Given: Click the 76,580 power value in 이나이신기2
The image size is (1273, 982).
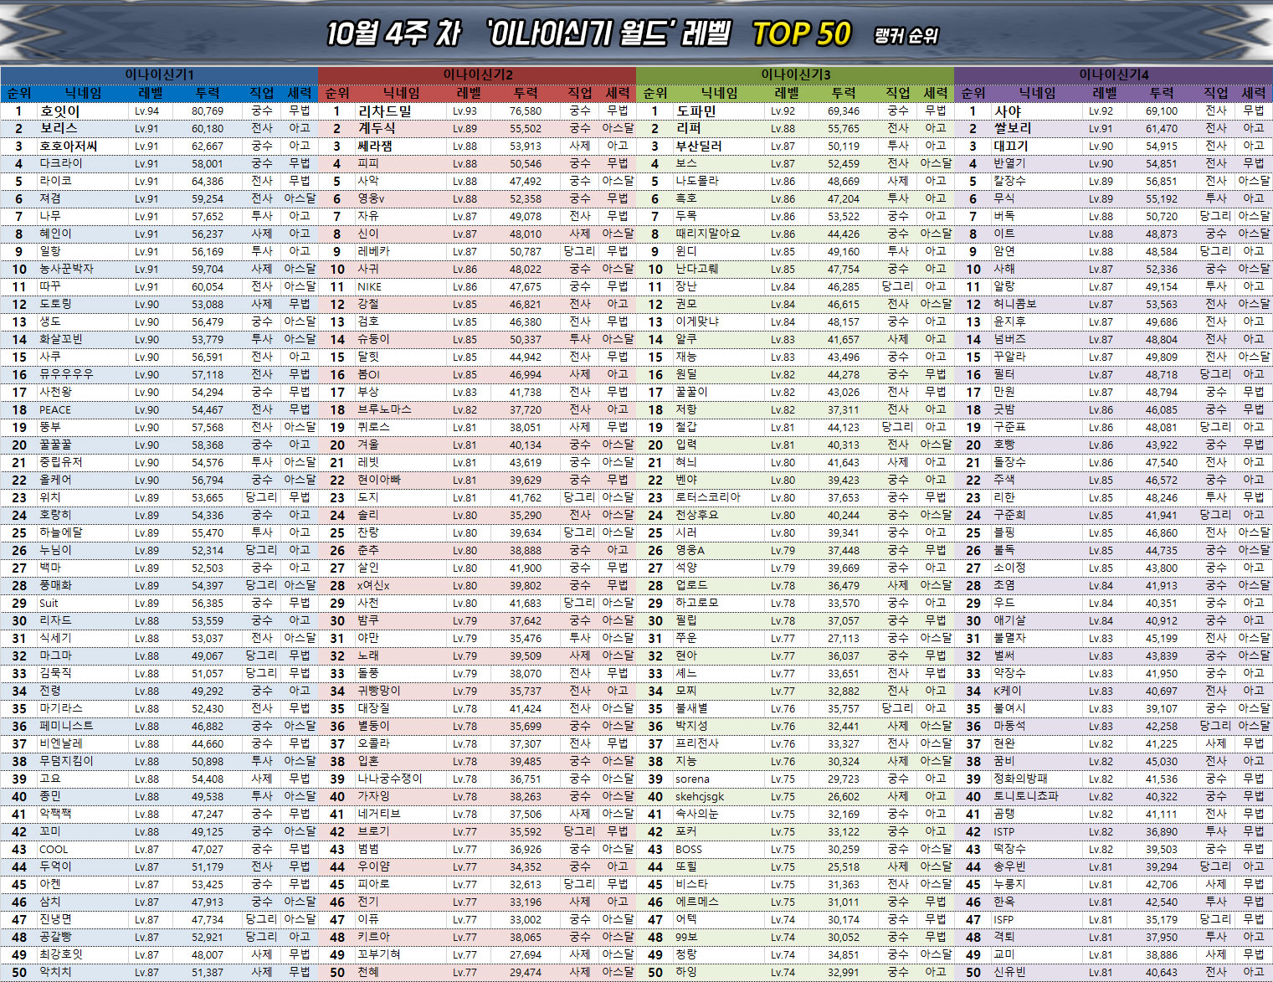Looking at the screenshot, I should 525,111.
